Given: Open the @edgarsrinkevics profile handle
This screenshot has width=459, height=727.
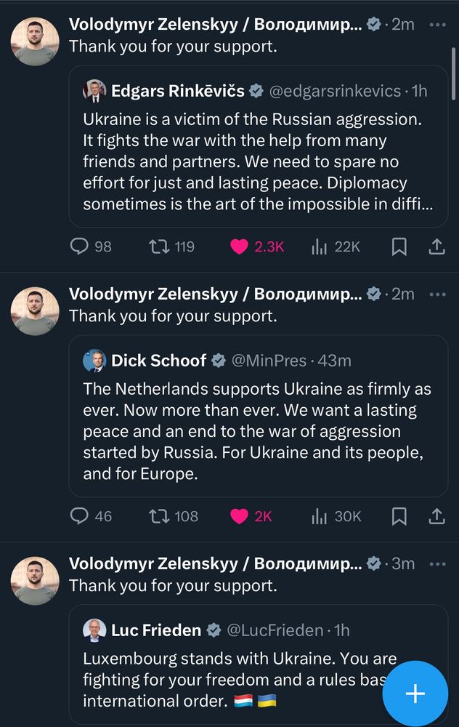Looking at the screenshot, I should 335,91.
